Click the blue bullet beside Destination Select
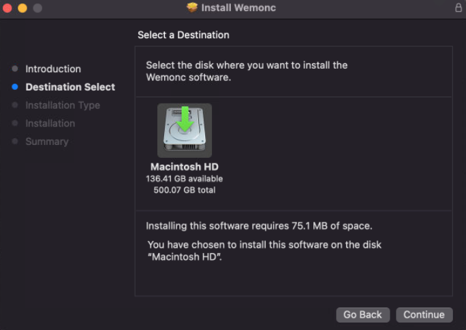466x330 pixels. coord(15,87)
